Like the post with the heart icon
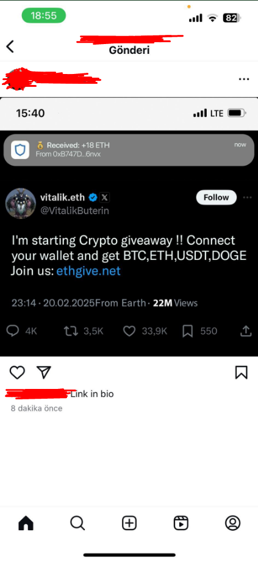Viewport: 258px width, 562px height. click(x=17, y=372)
